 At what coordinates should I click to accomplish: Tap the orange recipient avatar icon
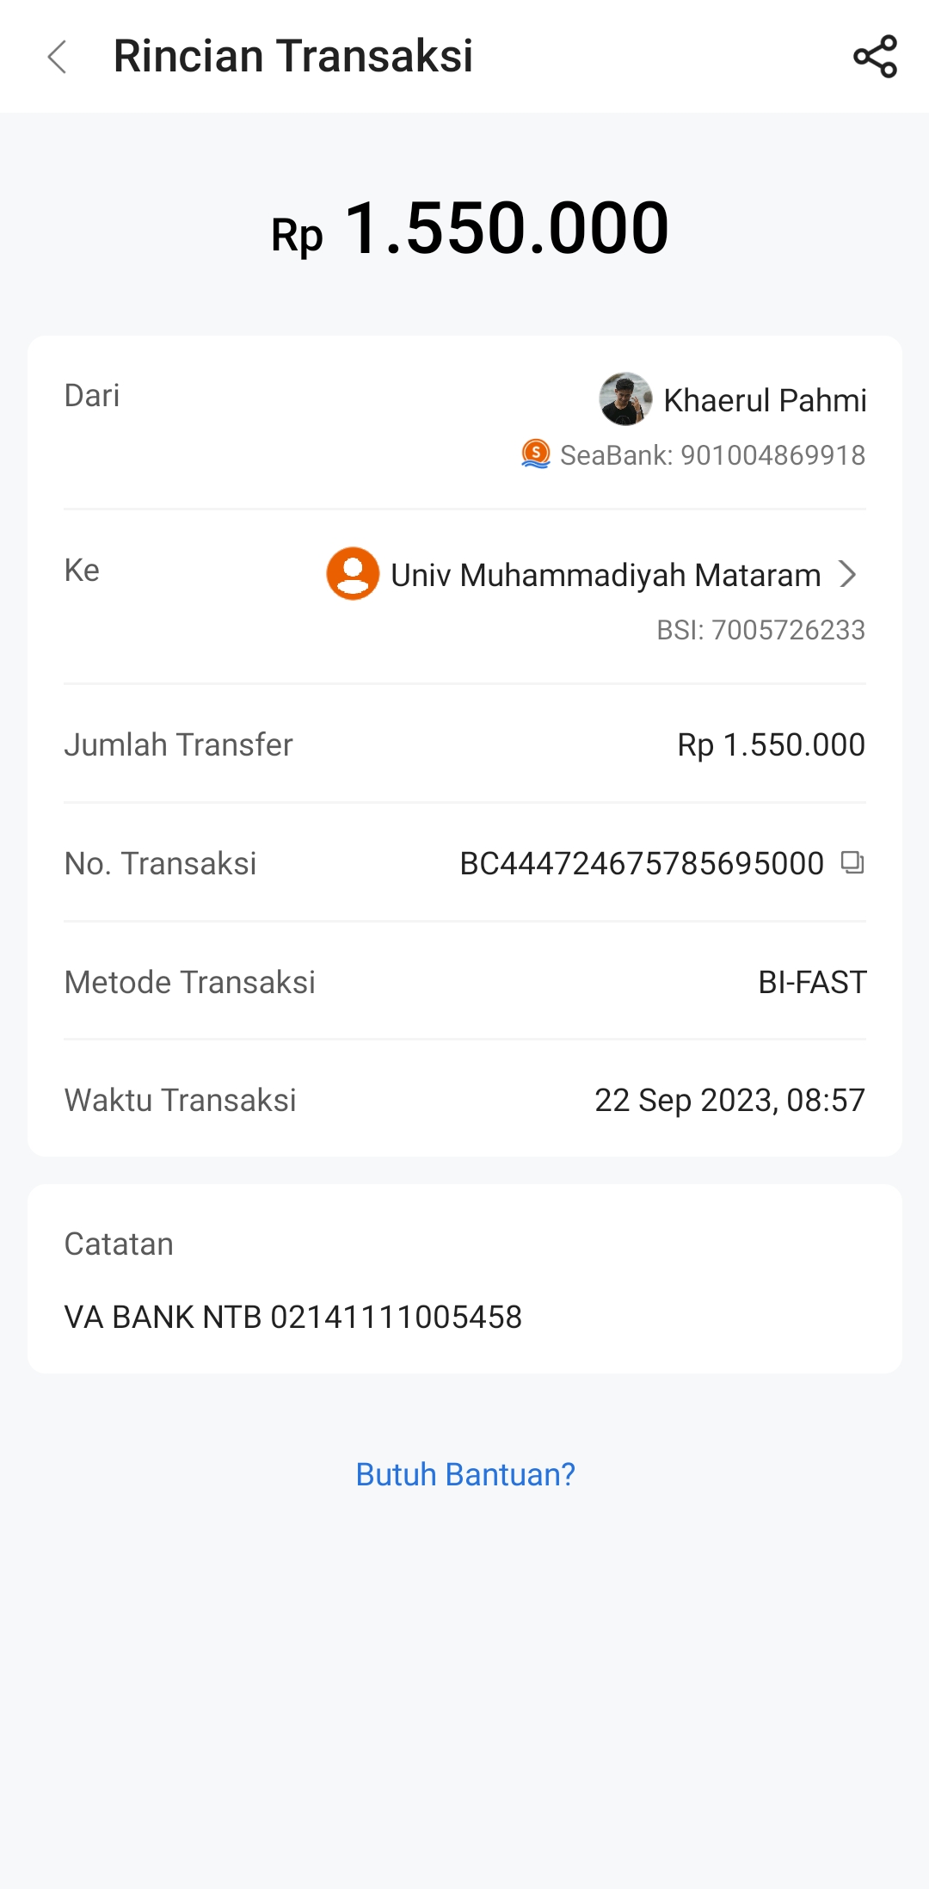(x=353, y=573)
